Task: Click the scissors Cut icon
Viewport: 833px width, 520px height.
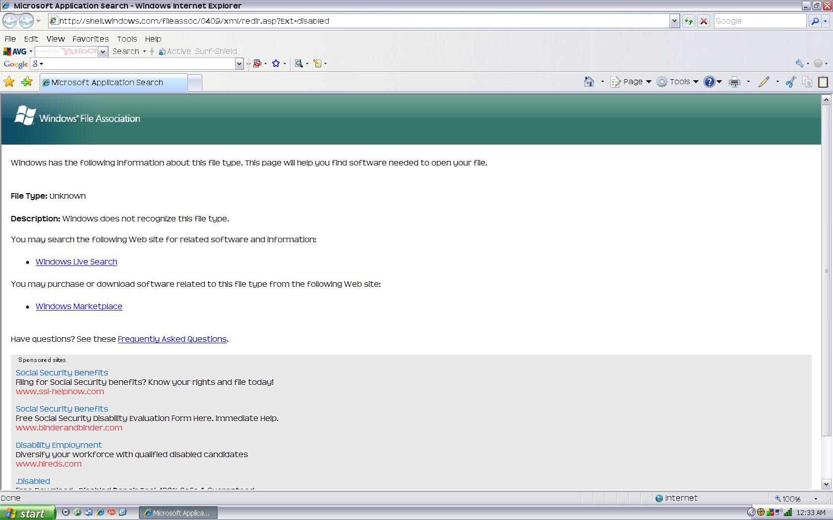Action: tap(791, 82)
